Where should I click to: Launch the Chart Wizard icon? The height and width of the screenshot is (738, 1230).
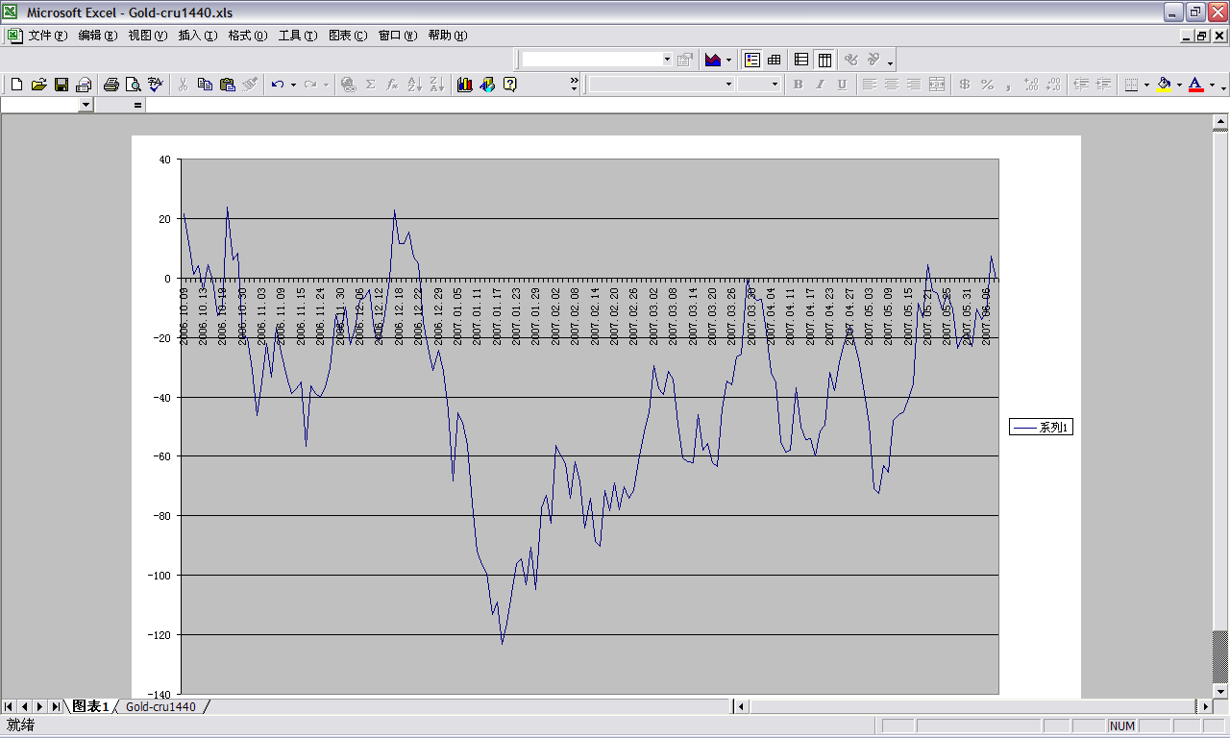click(465, 85)
